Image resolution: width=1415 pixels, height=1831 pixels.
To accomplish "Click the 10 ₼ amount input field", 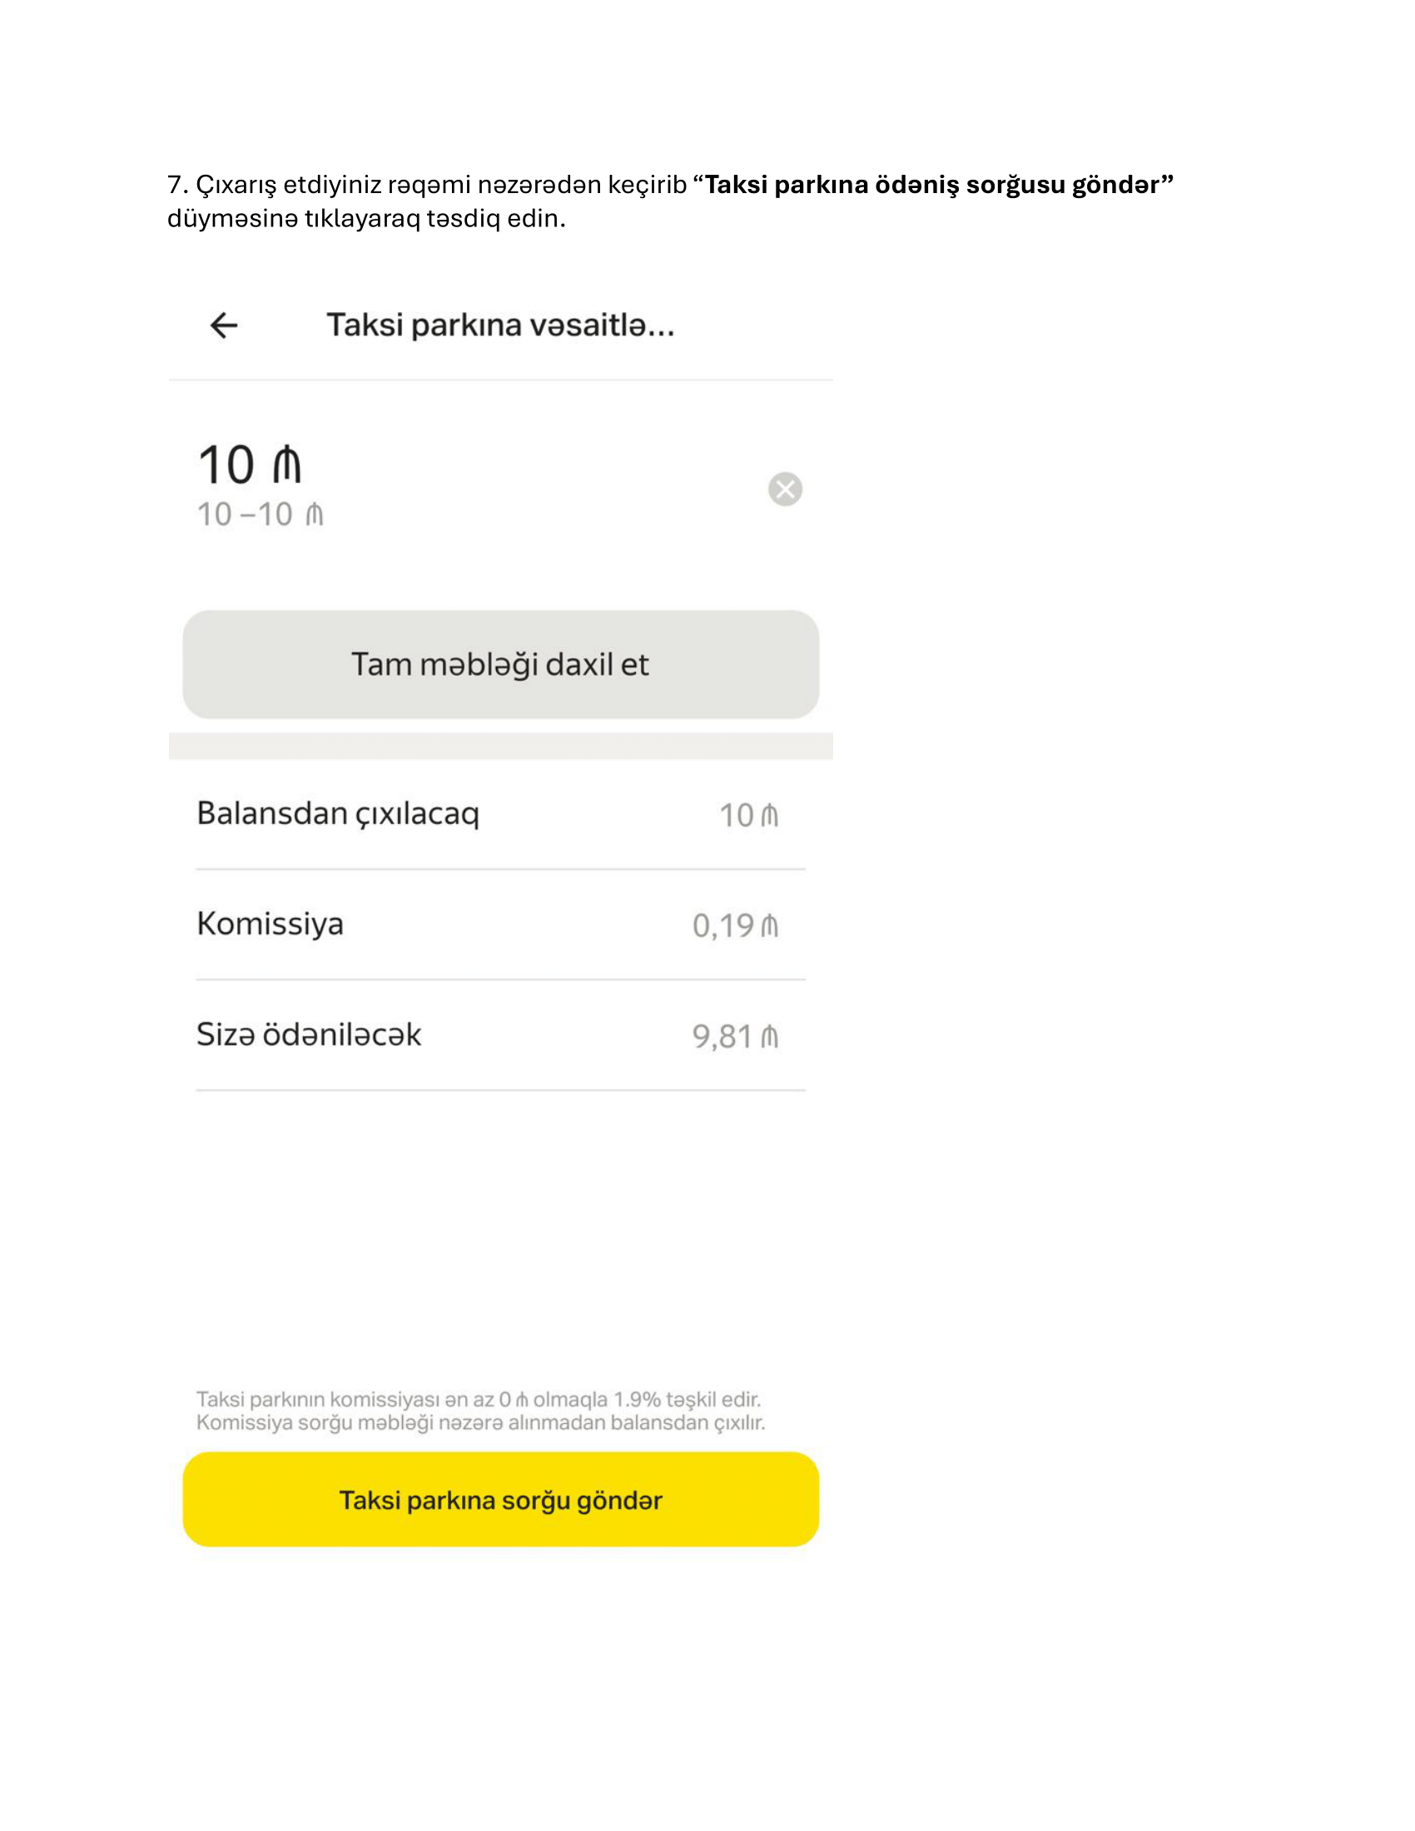I will 469,486.
